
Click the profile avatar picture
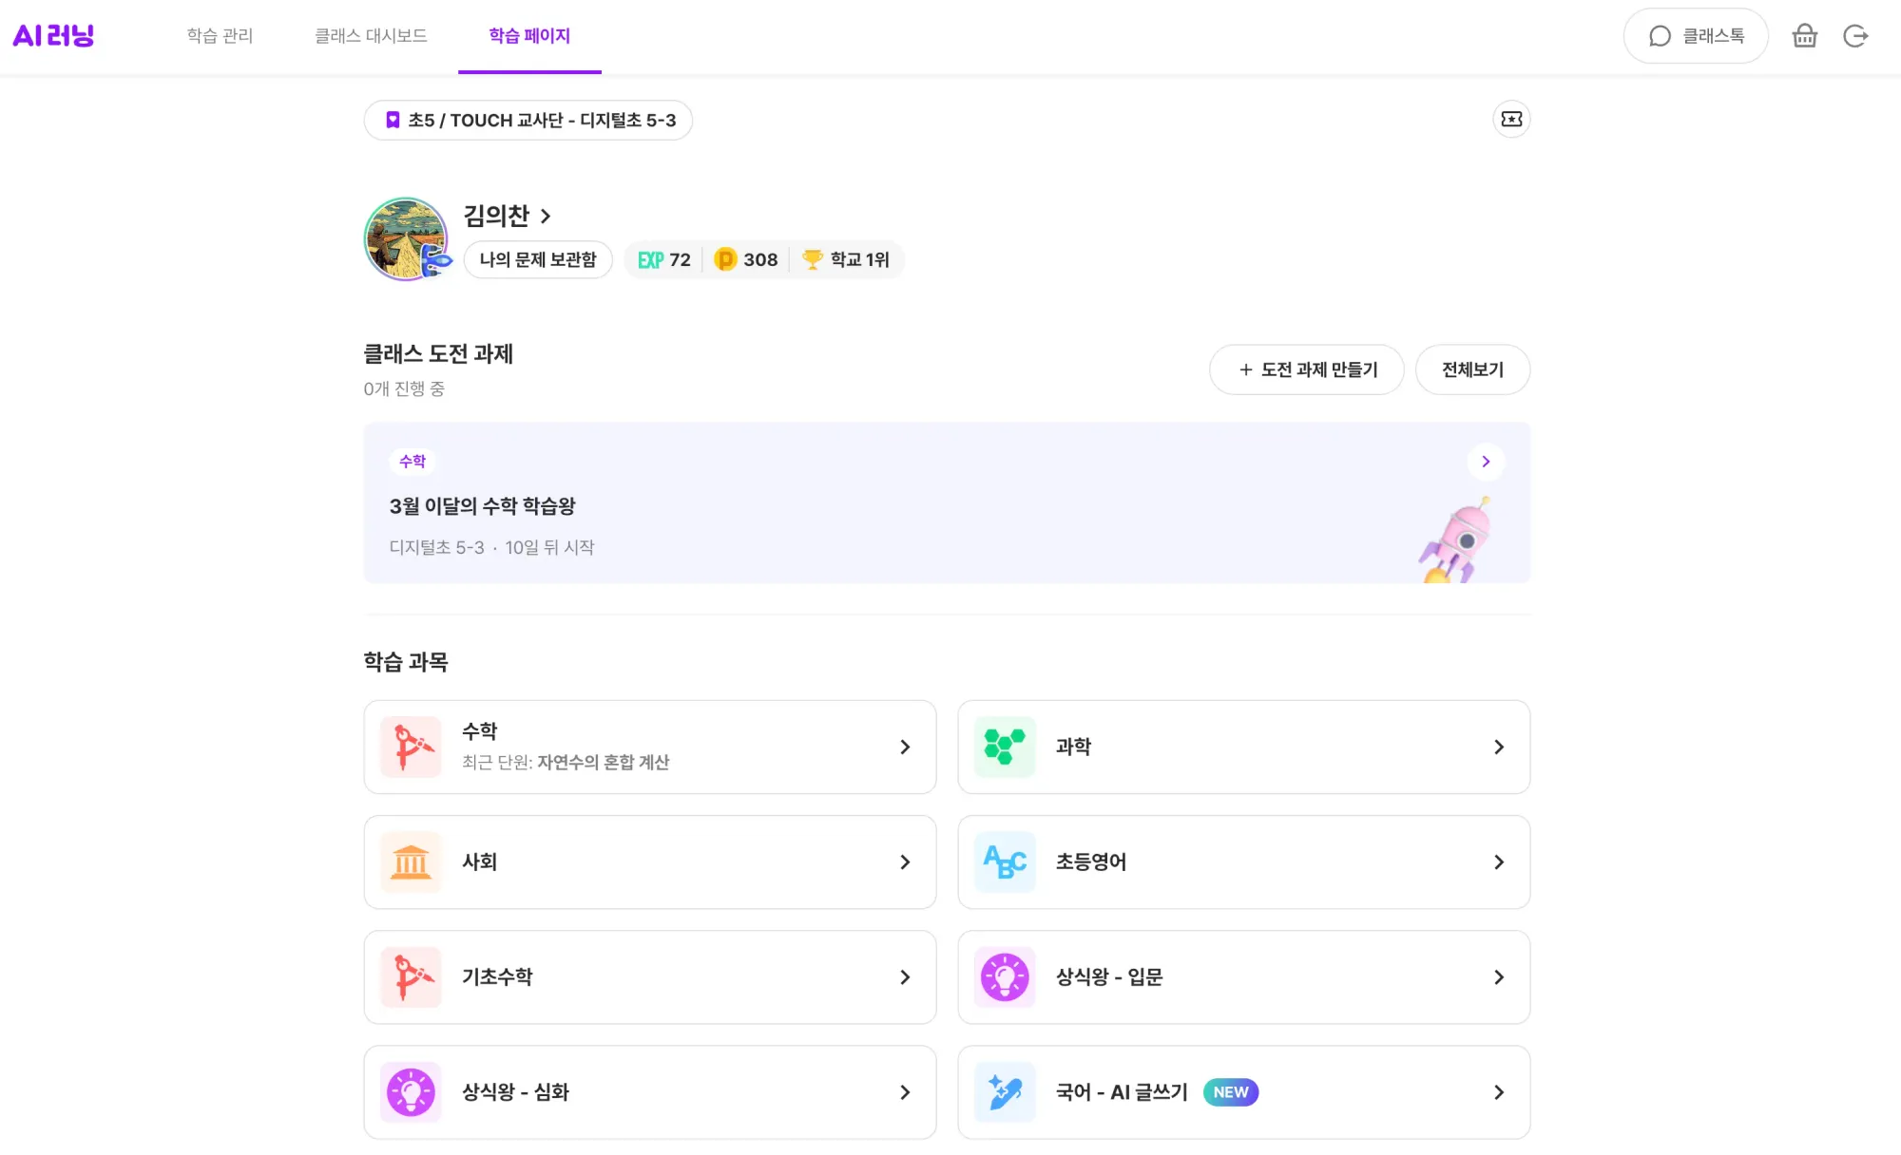(406, 238)
